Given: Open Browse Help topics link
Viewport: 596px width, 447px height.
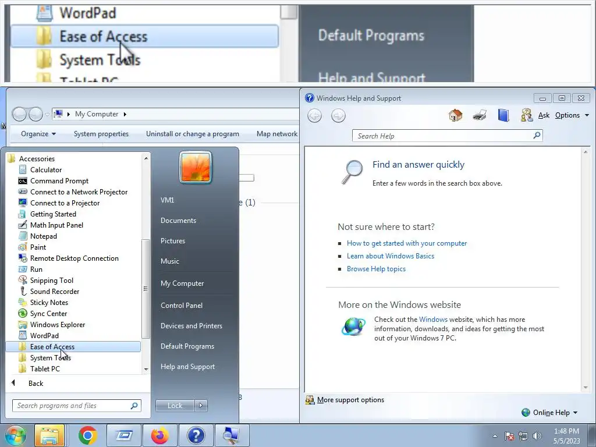Looking at the screenshot, I should 376,269.
